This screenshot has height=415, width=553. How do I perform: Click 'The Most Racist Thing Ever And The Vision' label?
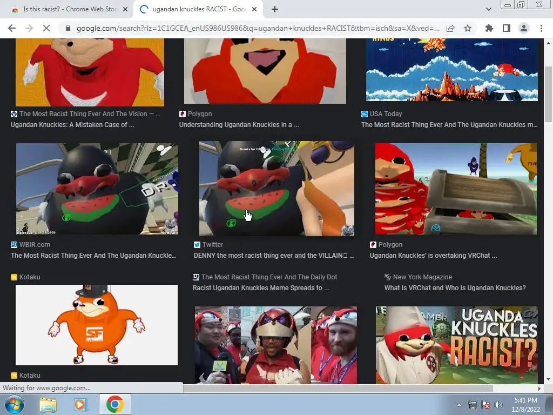coord(90,114)
